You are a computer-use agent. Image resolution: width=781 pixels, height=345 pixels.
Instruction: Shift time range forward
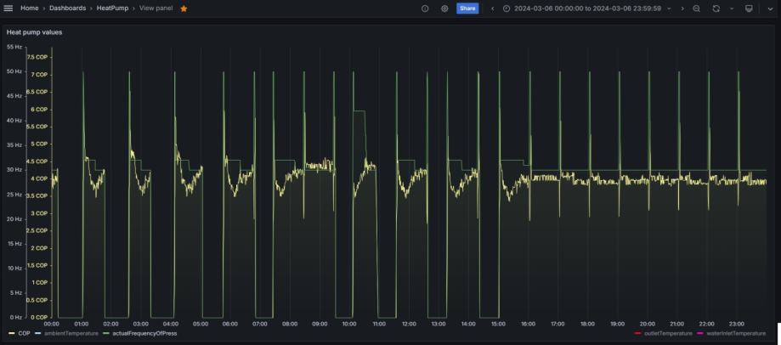[x=682, y=8]
